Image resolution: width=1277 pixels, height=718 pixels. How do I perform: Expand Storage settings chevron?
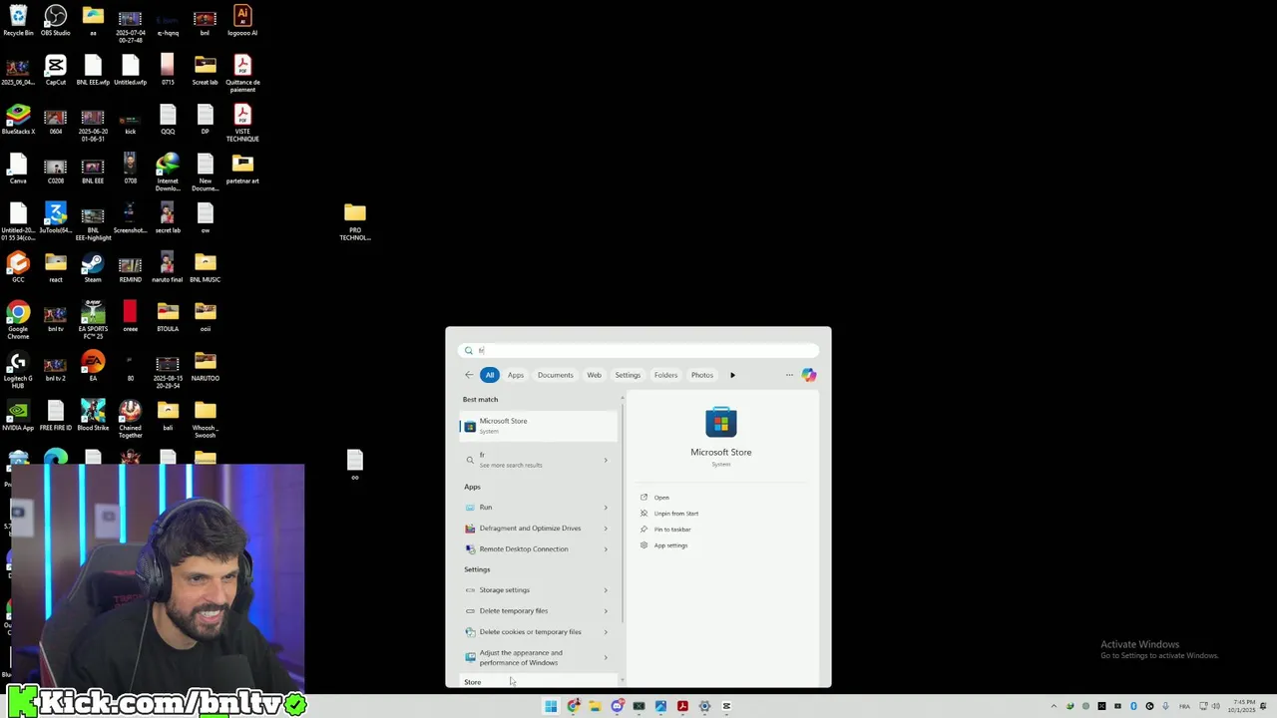606,589
